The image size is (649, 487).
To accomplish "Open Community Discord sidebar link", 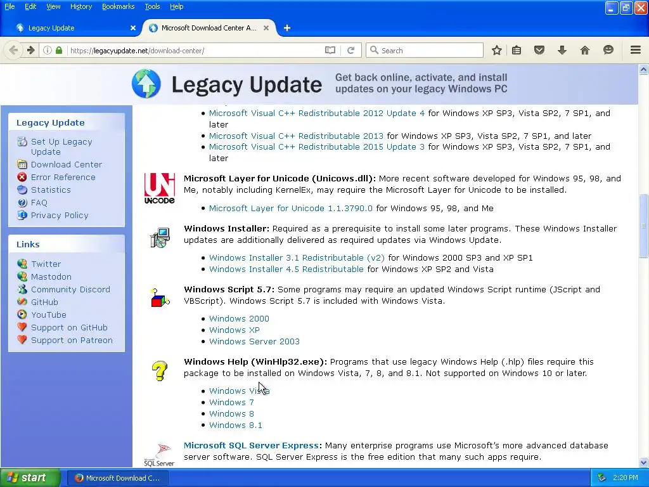I will coord(70,289).
